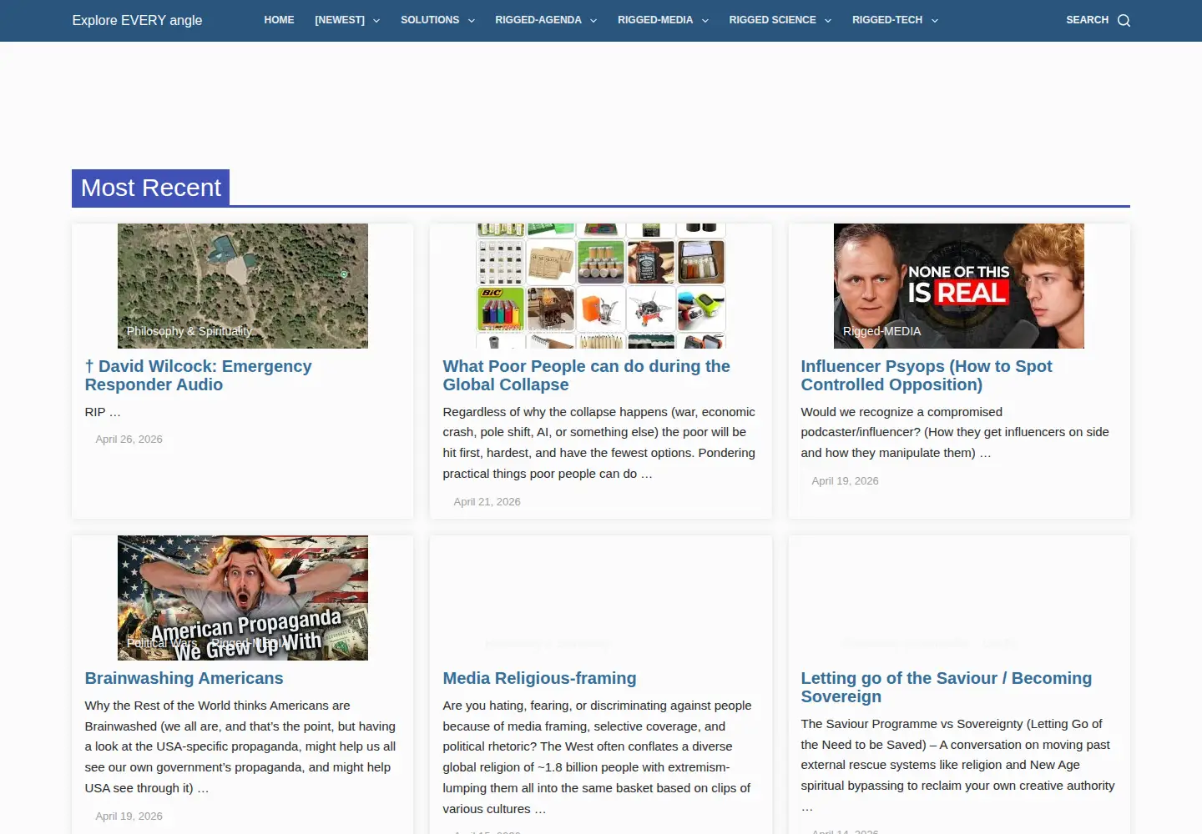Click the None Of This Is Real thumbnail
The image size is (1202, 834).
tap(959, 286)
